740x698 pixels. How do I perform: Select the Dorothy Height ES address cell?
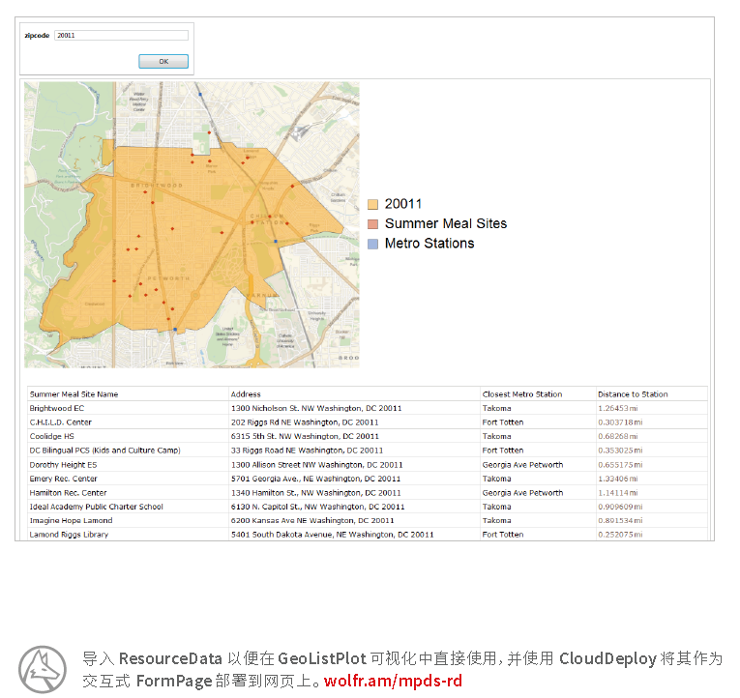click(316, 465)
